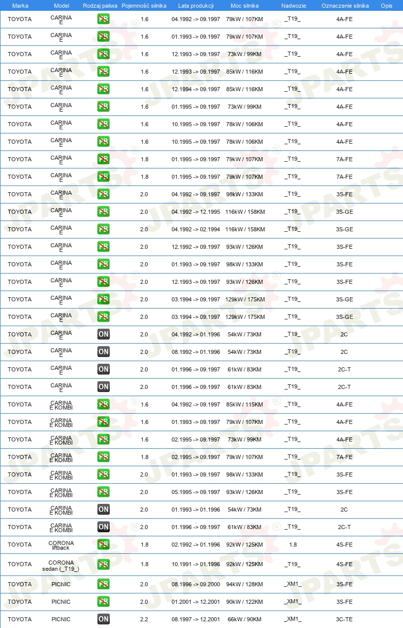The height and width of the screenshot is (628, 403).
Task: Click the petrol icon for Carina E 12.1992 93kW/126KM
Action: [x=104, y=247]
